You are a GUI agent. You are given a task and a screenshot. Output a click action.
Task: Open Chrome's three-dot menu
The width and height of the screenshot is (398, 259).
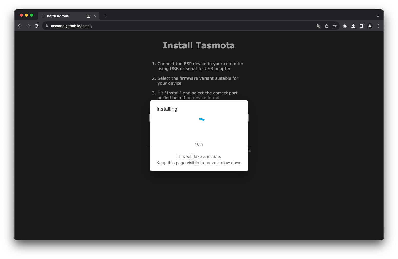378,26
